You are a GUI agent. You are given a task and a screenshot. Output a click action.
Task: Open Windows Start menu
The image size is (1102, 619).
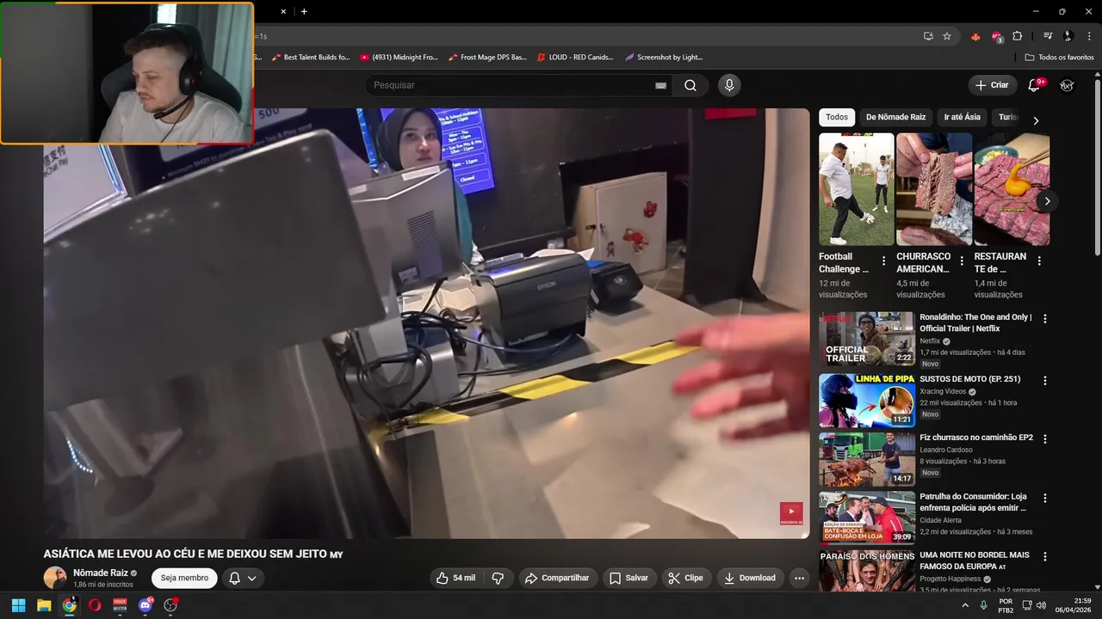(x=18, y=605)
